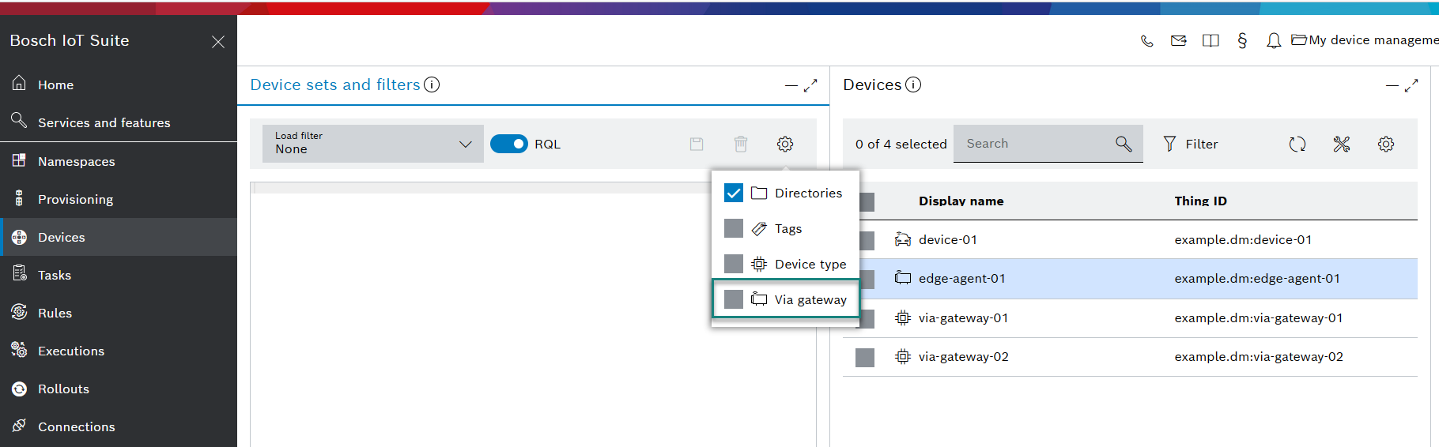
Task: Open the documentation book icon
Action: click(x=1210, y=40)
